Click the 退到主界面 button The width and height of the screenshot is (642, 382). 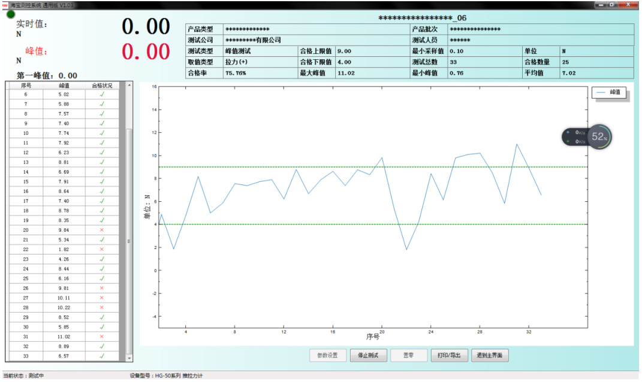coord(490,356)
